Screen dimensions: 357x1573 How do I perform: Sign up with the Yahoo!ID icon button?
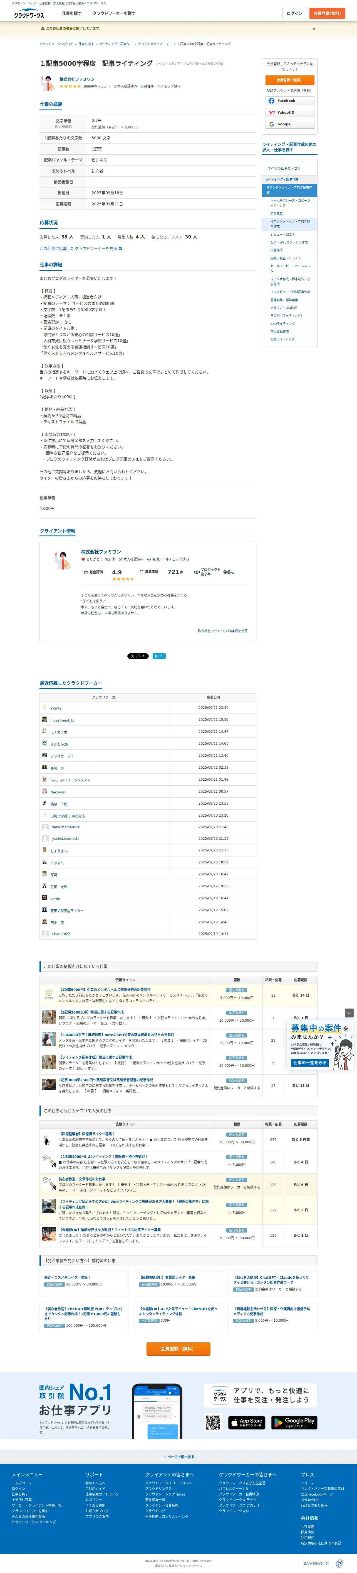[x=290, y=112]
